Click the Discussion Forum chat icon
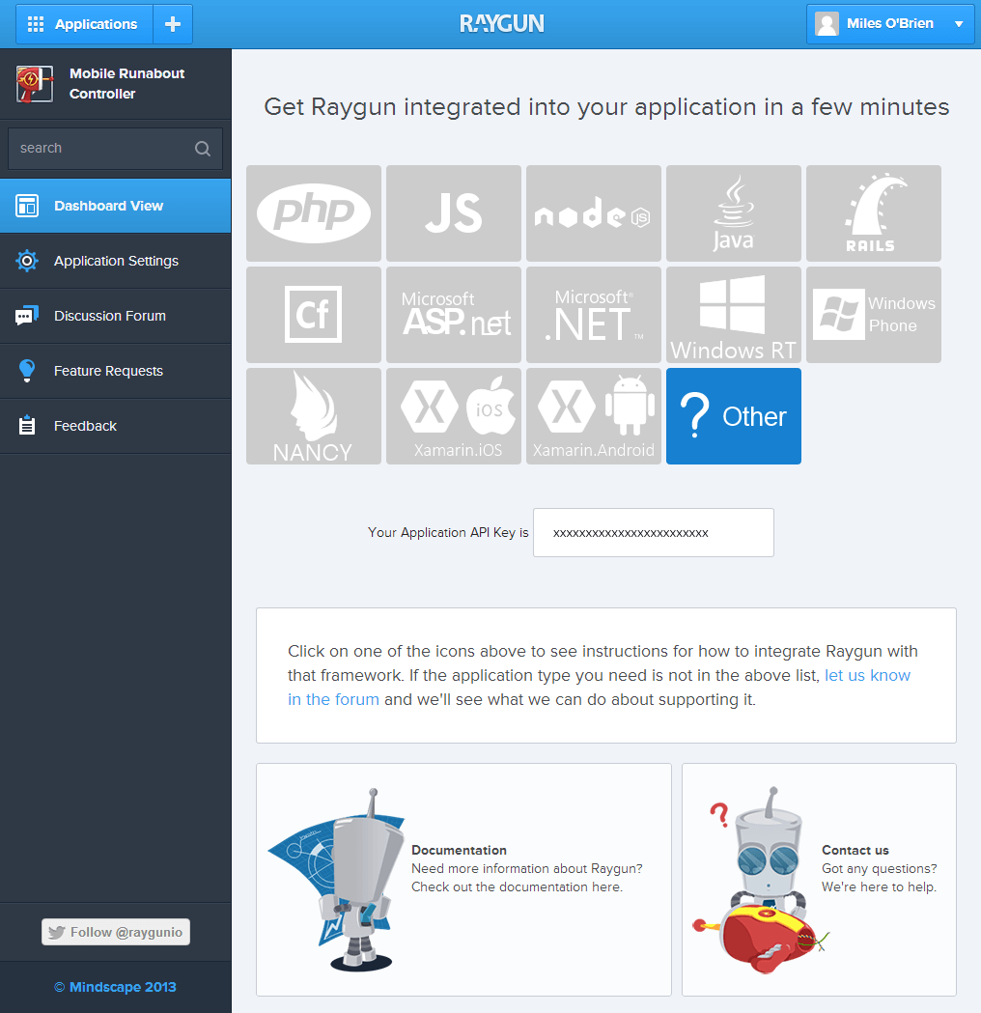Viewport: 981px width, 1013px height. tap(26, 316)
